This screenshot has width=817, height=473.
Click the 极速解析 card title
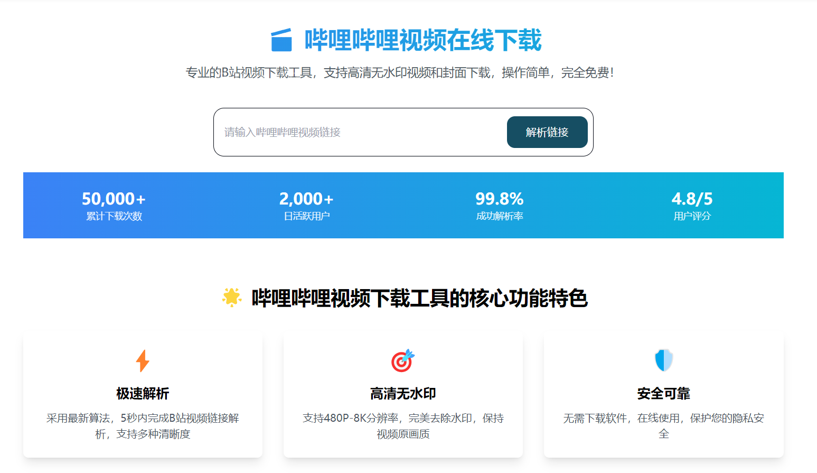(x=143, y=394)
